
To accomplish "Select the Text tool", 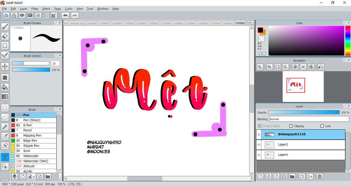I will (5, 157).
